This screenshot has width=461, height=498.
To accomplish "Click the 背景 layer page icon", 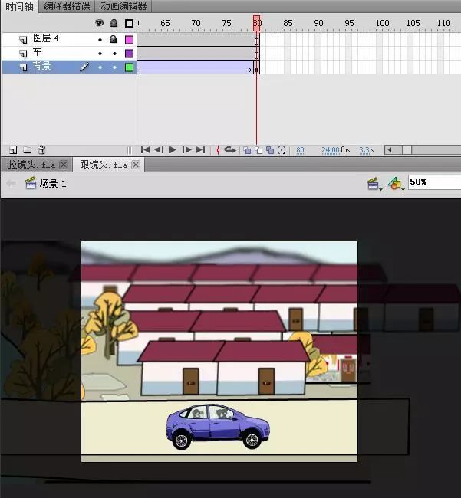I will click(23, 67).
